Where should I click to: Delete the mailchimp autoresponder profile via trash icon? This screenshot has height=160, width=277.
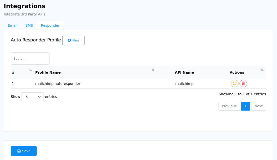coord(243,84)
